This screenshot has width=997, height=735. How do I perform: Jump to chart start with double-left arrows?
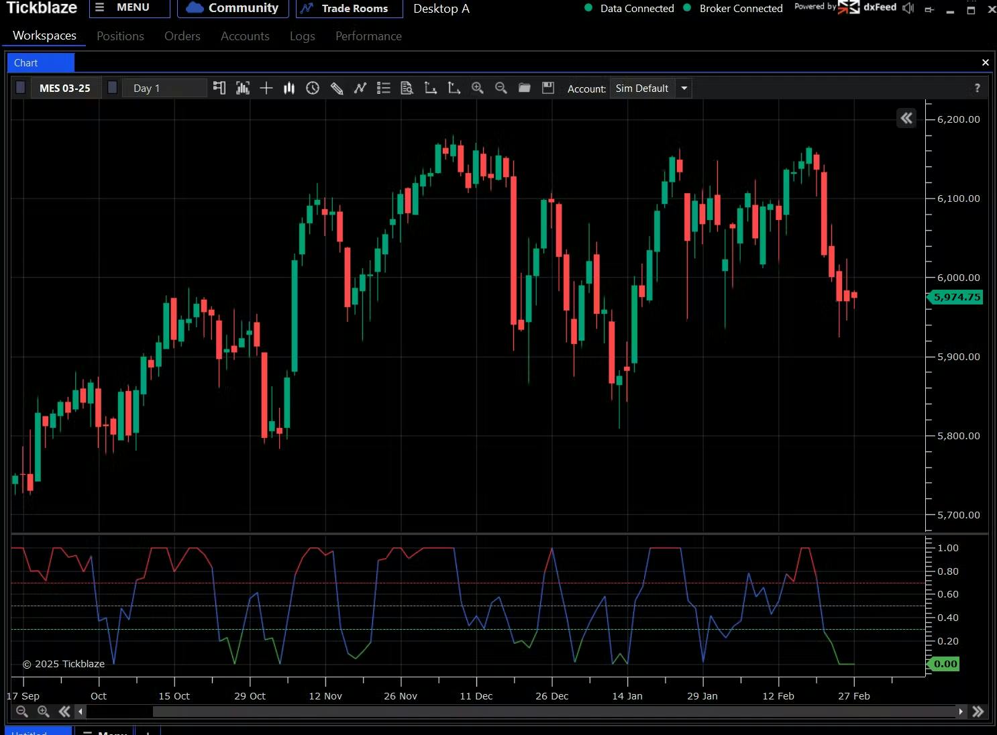(64, 712)
